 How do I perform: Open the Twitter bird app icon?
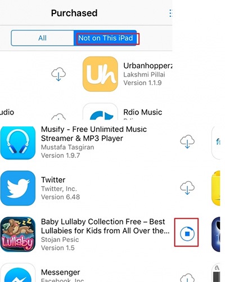click(18, 188)
